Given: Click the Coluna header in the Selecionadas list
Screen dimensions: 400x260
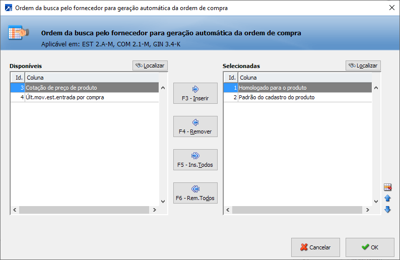Looking at the screenshot, I should pos(305,78).
